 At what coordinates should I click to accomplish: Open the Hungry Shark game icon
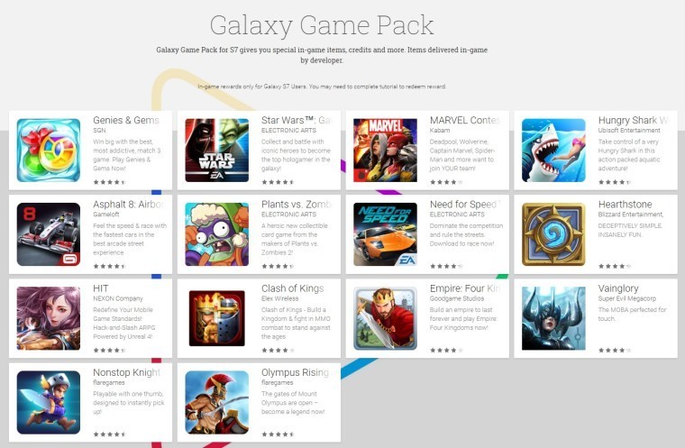(553, 150)
